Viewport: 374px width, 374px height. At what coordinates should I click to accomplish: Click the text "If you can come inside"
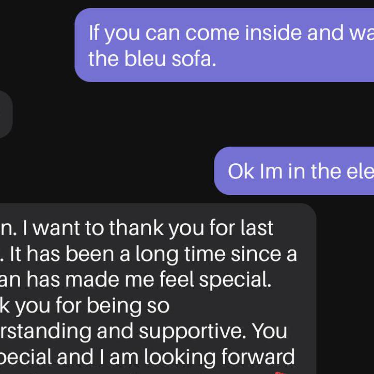click(x=195, y=33)
